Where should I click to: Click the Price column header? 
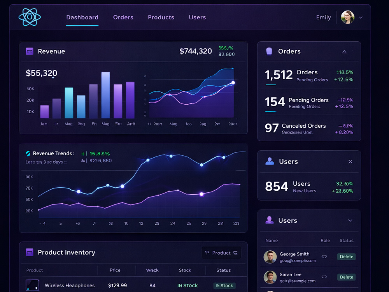point(115,270)
